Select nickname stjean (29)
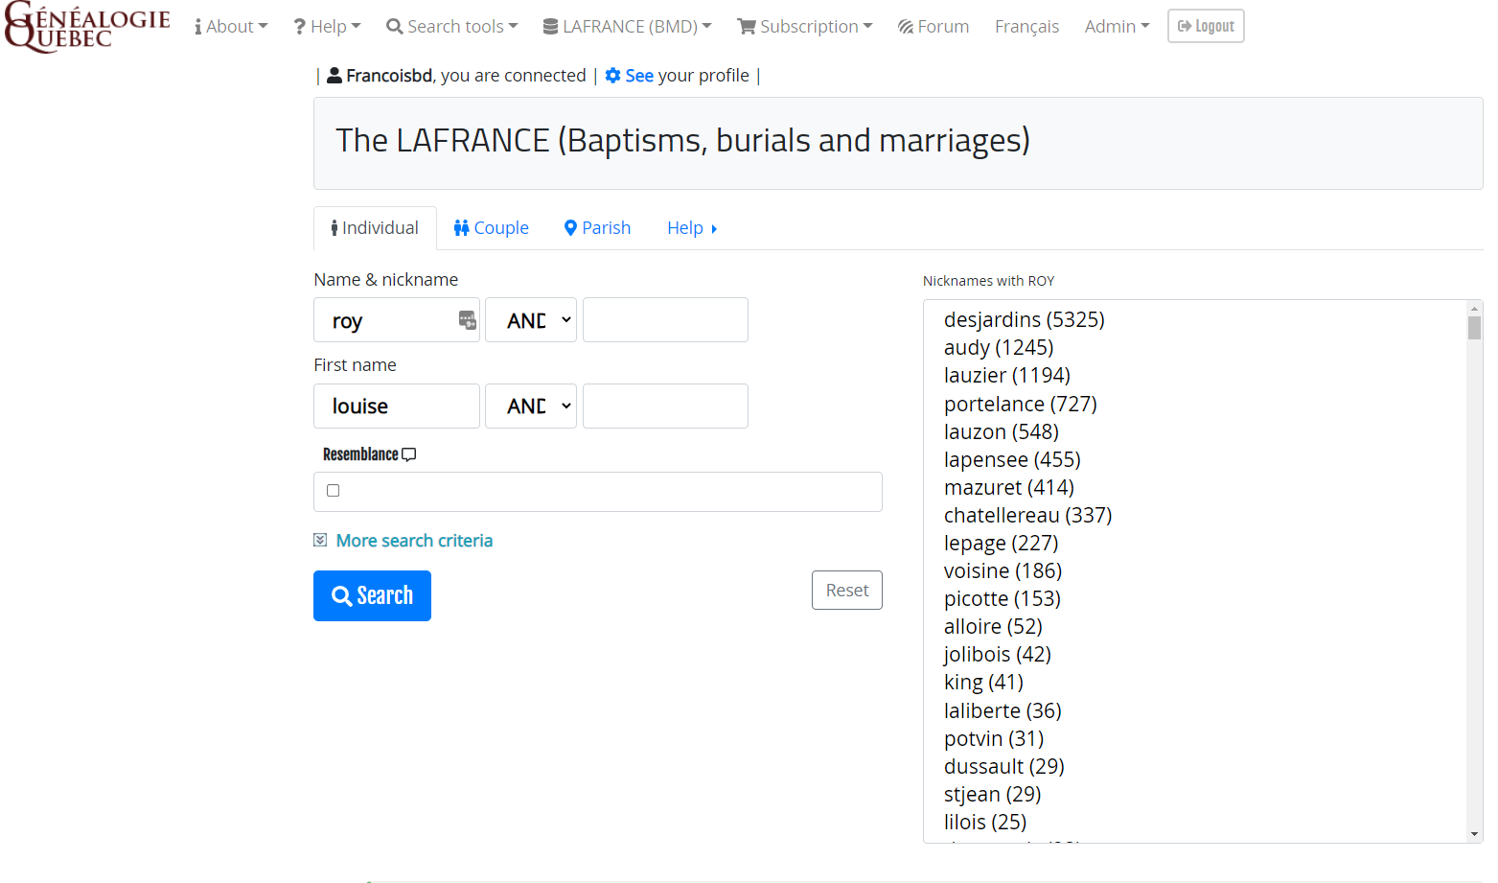 pos(993,794)
